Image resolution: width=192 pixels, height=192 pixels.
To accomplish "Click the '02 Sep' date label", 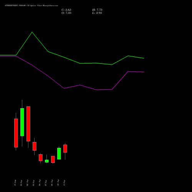I will [27, 183].
